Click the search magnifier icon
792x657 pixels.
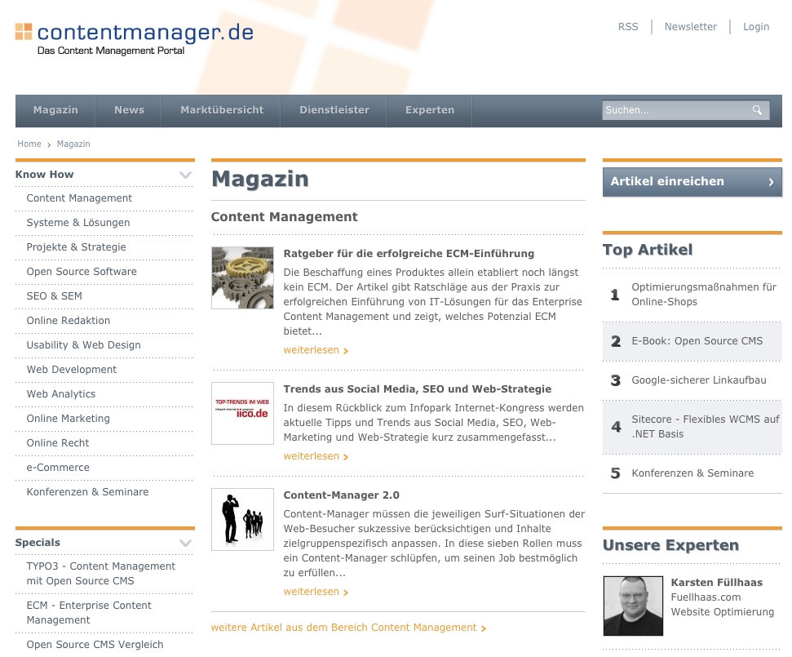pyautogui.click(x=757, y=110)
